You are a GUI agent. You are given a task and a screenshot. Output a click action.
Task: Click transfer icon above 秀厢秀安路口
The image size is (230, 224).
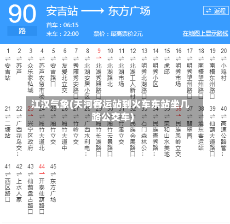click(x=76, y=59)
